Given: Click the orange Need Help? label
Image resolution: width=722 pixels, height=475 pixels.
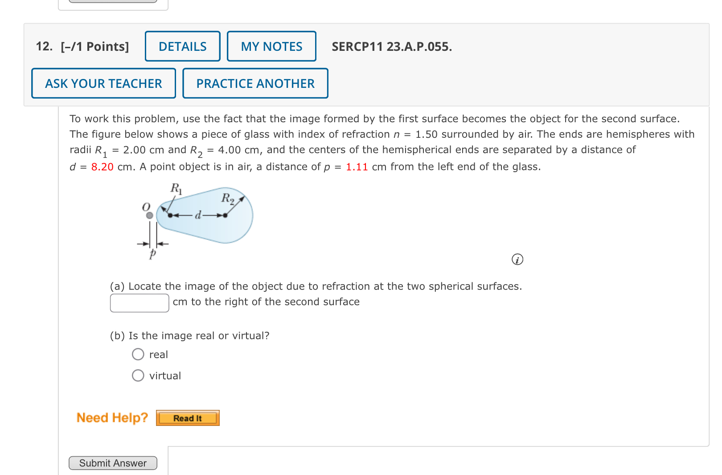Looking at the screenshot, I should pyautogui.click(x=112, y=417).
